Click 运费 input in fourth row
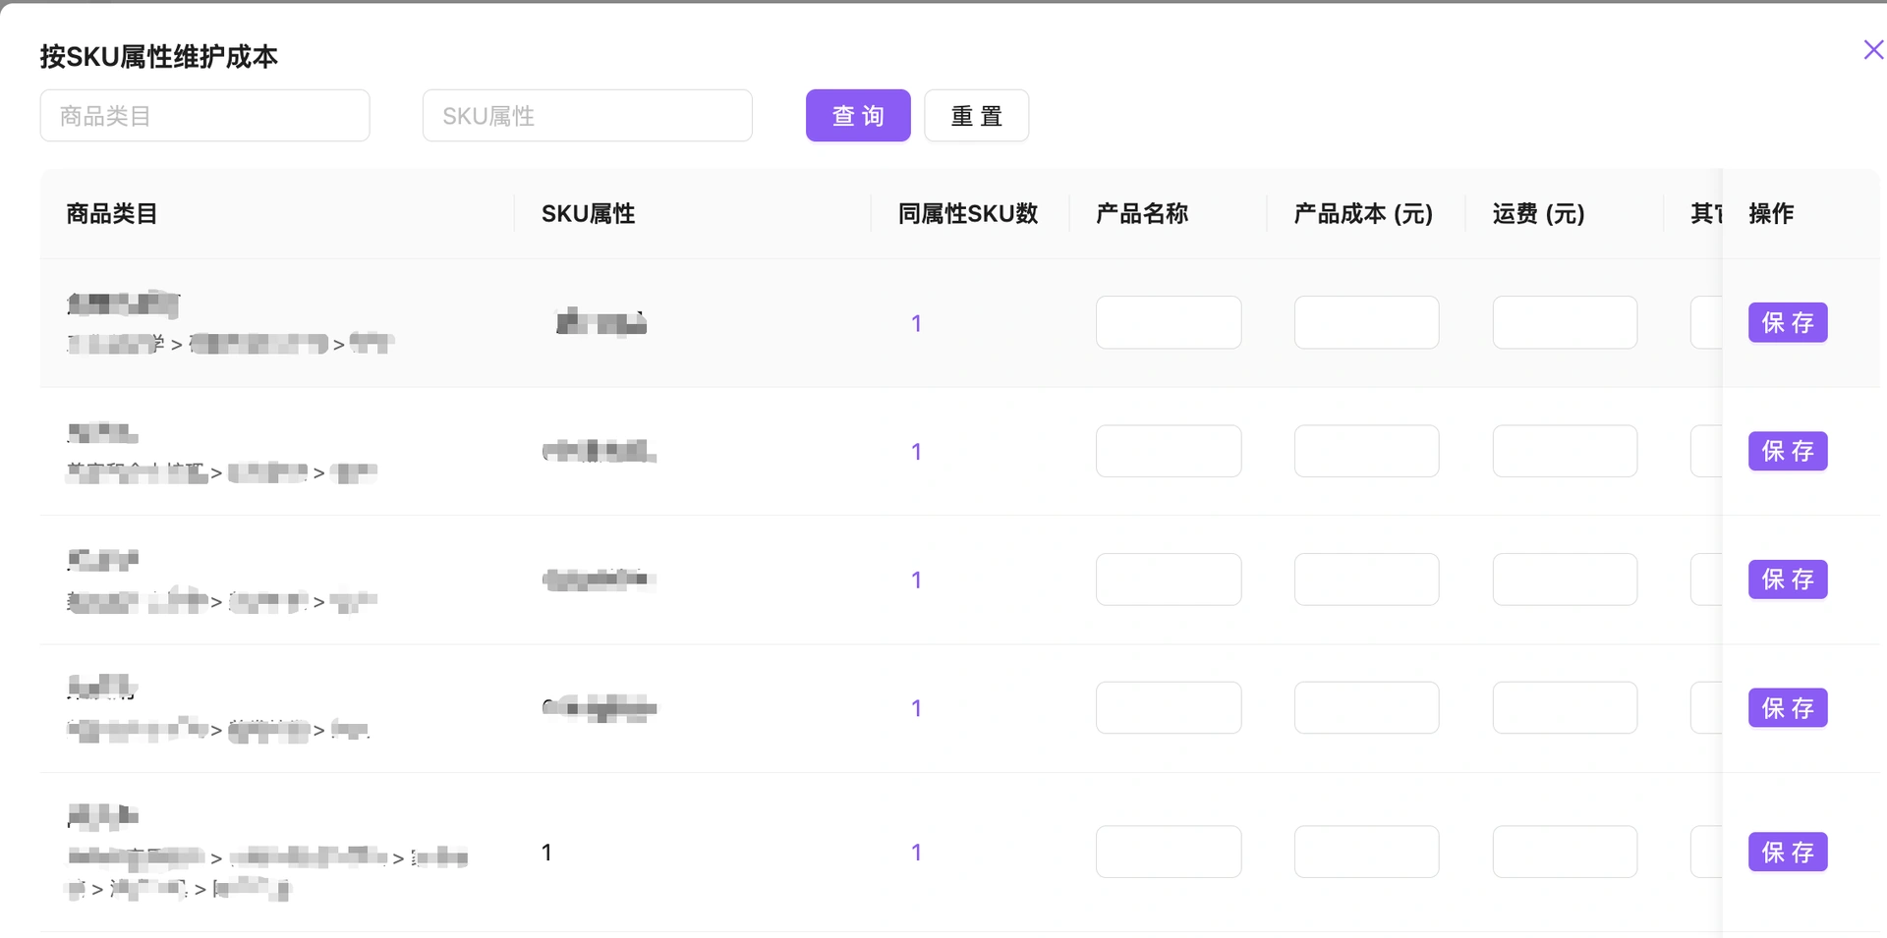Viewport: 1887px width, 938px height. pyautogui.click(x=1565, y=708)
